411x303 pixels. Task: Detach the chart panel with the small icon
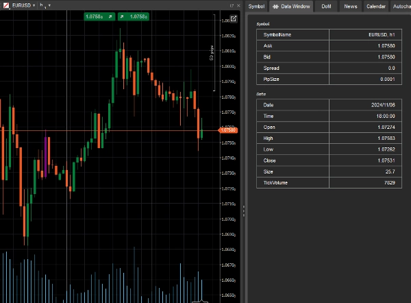pos(232,5)
